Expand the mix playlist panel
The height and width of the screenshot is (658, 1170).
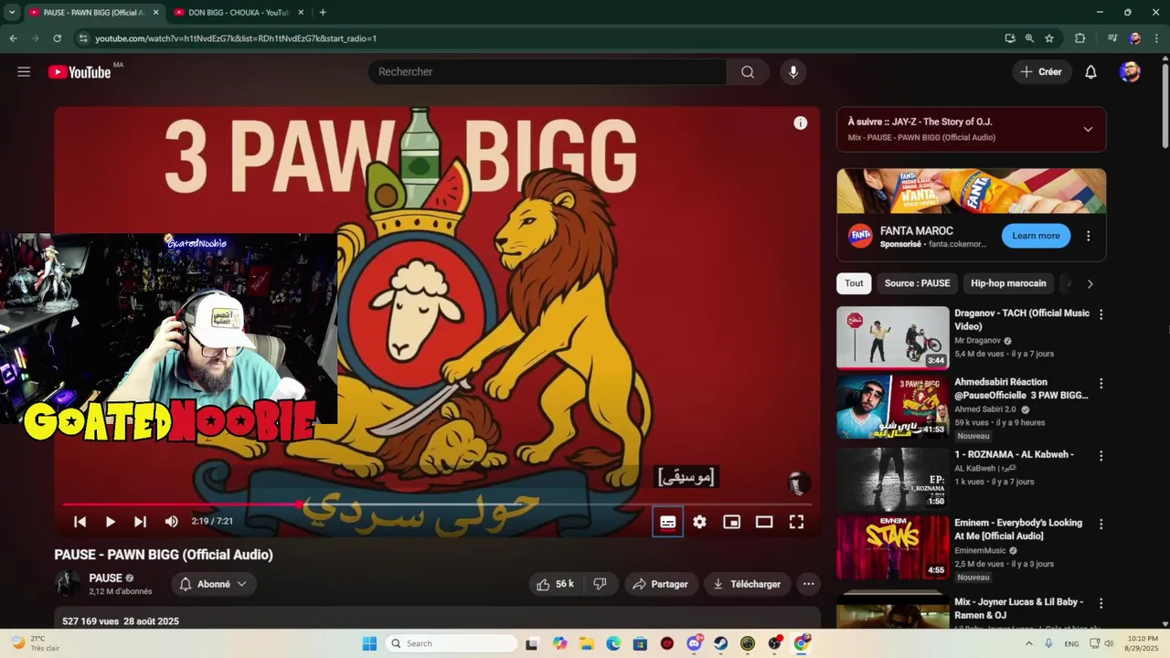(1088, 129)
